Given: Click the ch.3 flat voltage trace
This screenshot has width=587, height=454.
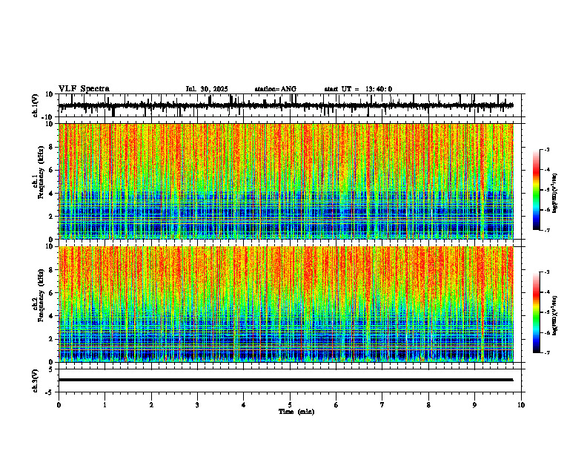Looking at the screenshot, I should [x=285, y=380].
